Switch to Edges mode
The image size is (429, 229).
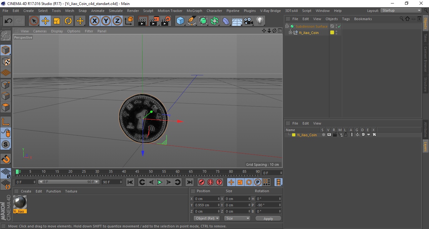click(6, 96)
